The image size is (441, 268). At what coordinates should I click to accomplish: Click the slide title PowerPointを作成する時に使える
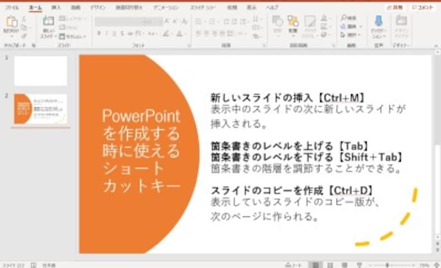coord(141,151)
